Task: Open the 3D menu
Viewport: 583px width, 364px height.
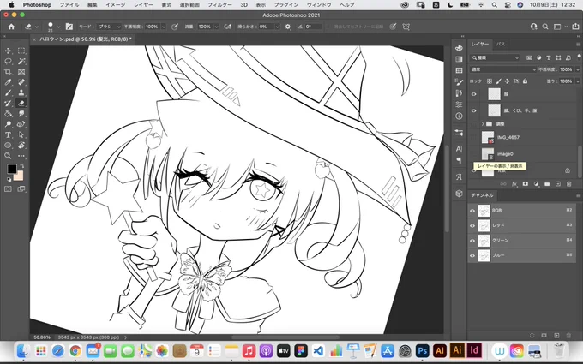Action: pyautogui.click(x=243, y=5)
